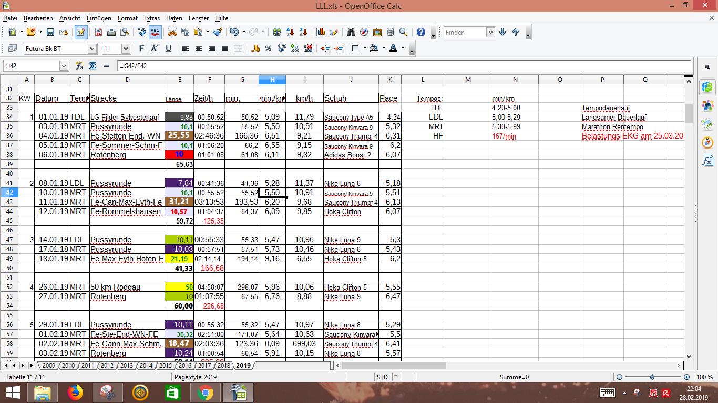Sort ascending with the A-Z icon

290,33
